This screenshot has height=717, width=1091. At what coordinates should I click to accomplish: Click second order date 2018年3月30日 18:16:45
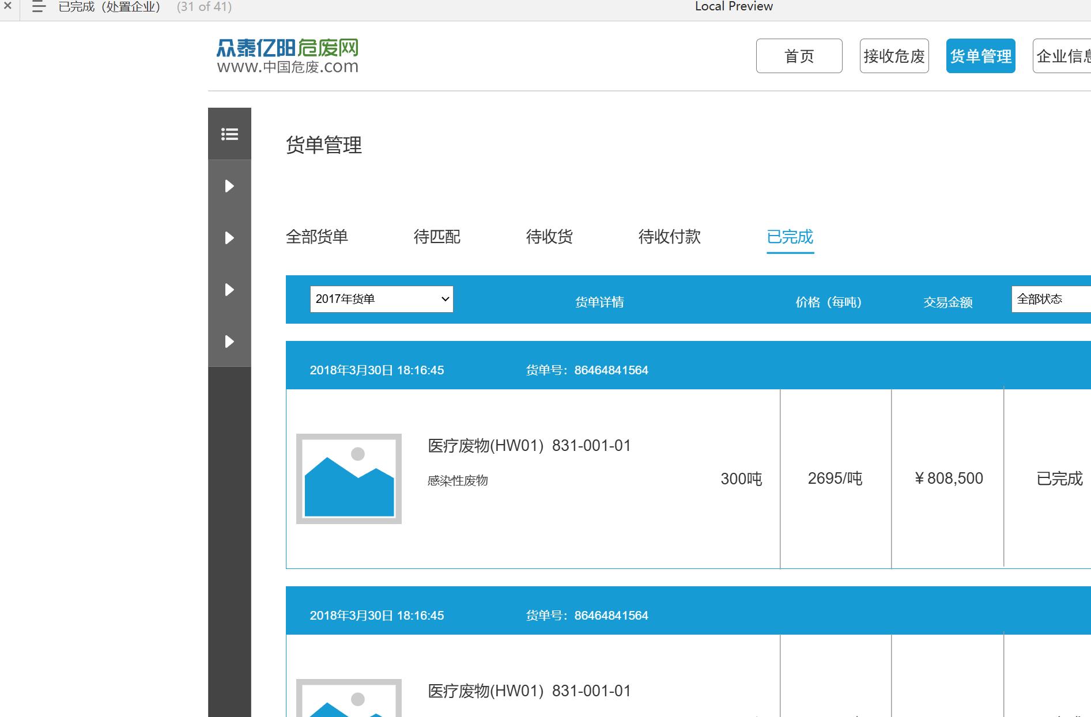pos(377,616)
